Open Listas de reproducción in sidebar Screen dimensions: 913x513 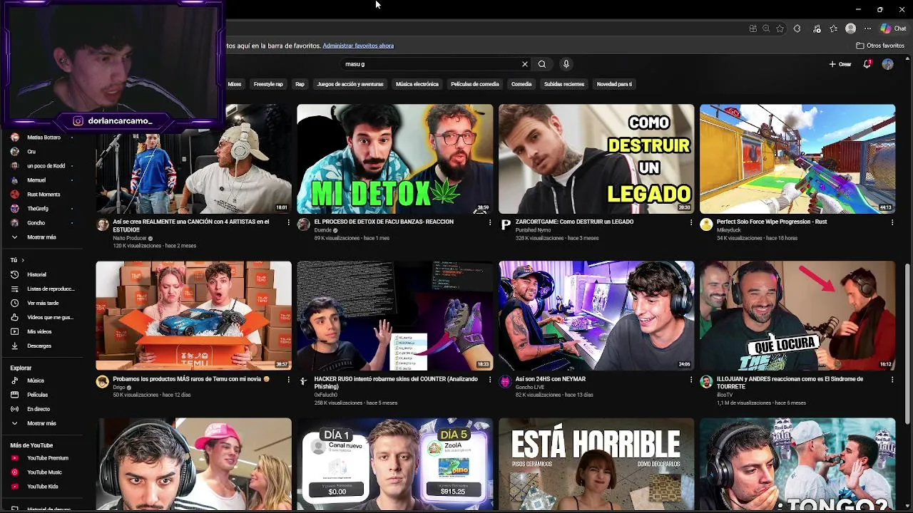point(43,289)
